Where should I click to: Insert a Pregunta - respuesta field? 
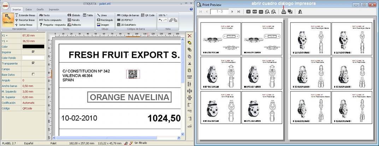[52, 25]
